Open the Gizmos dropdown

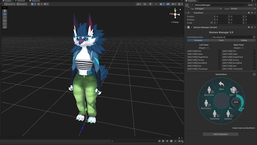(x=180, y=4)
